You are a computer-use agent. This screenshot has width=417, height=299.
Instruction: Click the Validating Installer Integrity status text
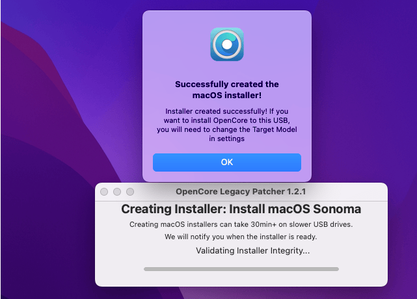pos(253,250)
